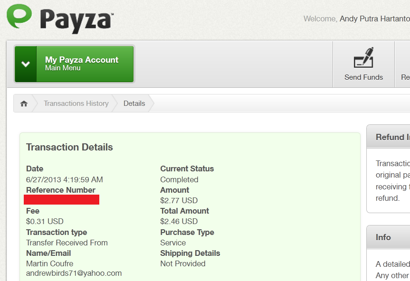Select the Details breadcrumb item

134,103
